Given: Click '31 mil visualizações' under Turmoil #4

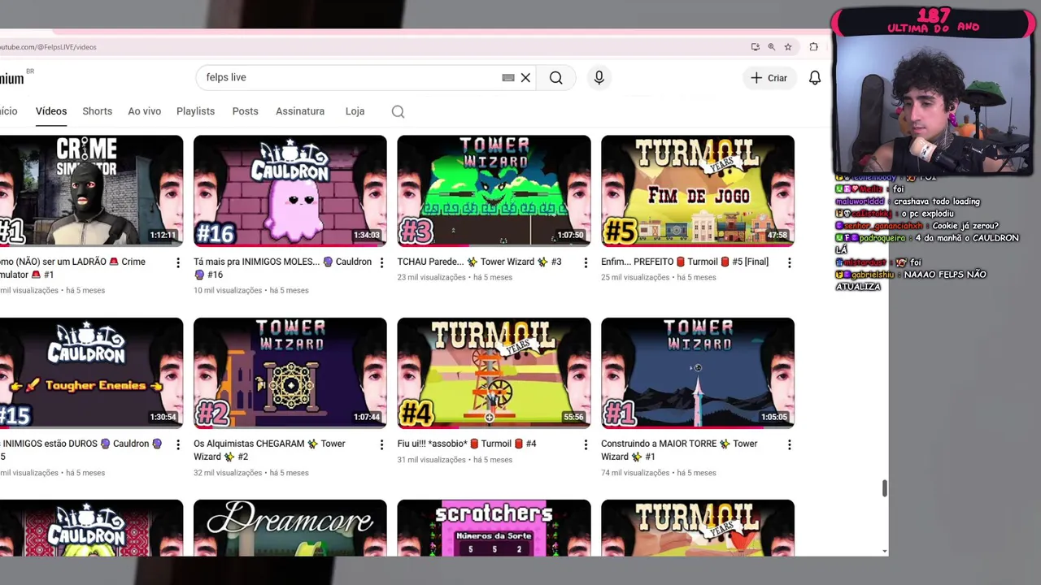Looking at the screenshot, I should pyautogui.click(x=431, y=460).
